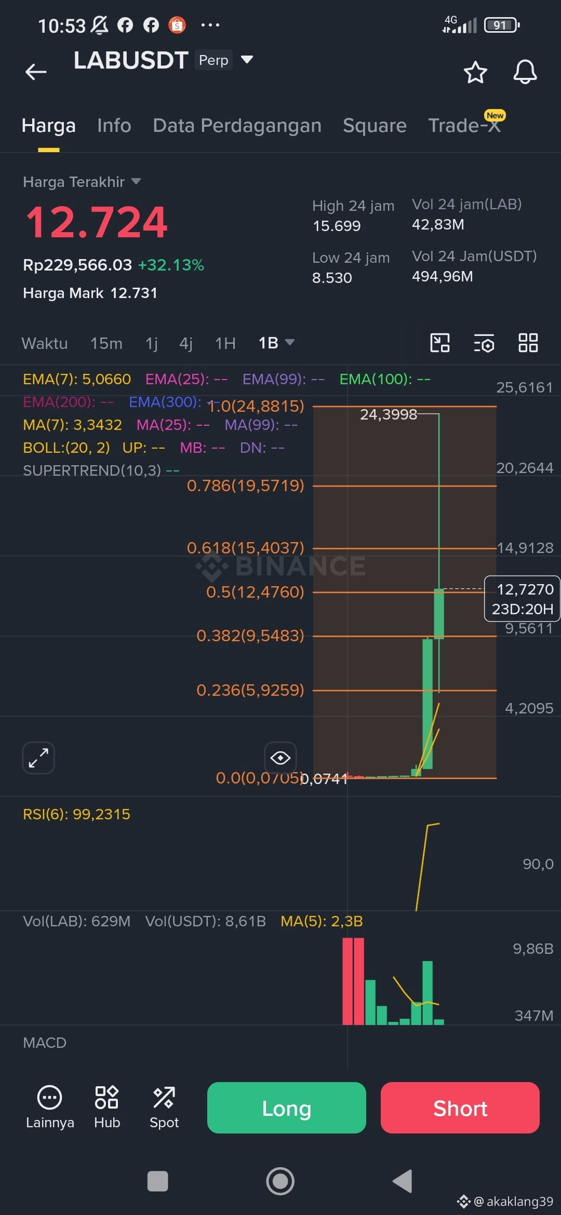The height and width of the screenshot is (1215, 561).
Task: Open the Trade-X tab
Action: tap(464, 126)
